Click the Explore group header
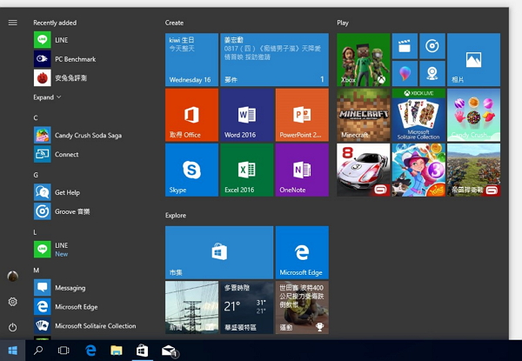Viewport: 522px width, 361px height. (x=176, y=215)
